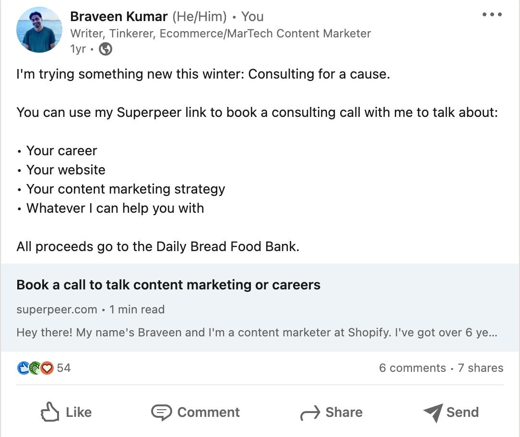Image resolution: width=520 pixels, height=437 pixels.
Task: Click the Send paper plane icon
Action: (x=433, y=412)
